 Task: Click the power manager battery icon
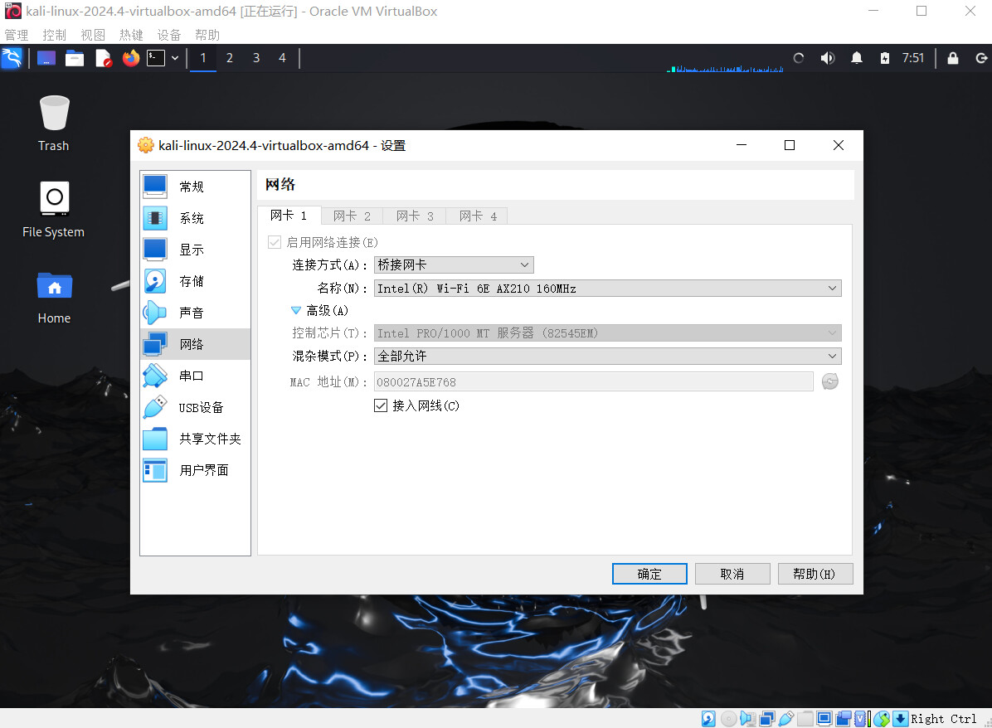(885, 58)
